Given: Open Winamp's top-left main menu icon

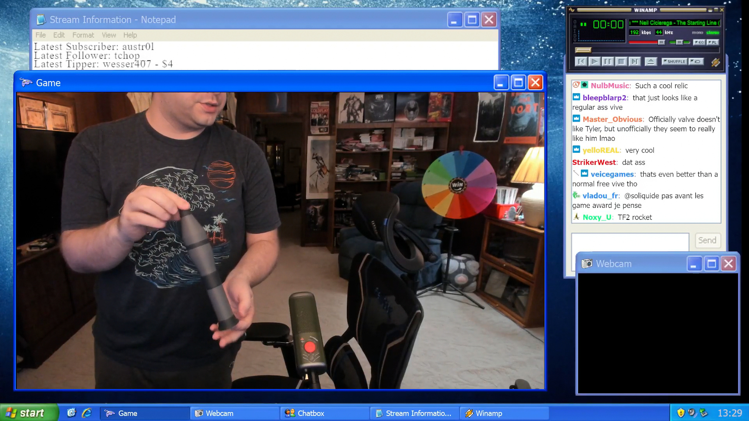Looking at the screenshot, I should [x=572, y=10].
